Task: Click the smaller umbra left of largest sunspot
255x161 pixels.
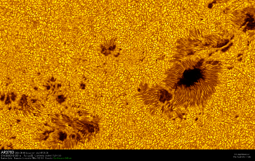Action: click(x=165, y=96)
